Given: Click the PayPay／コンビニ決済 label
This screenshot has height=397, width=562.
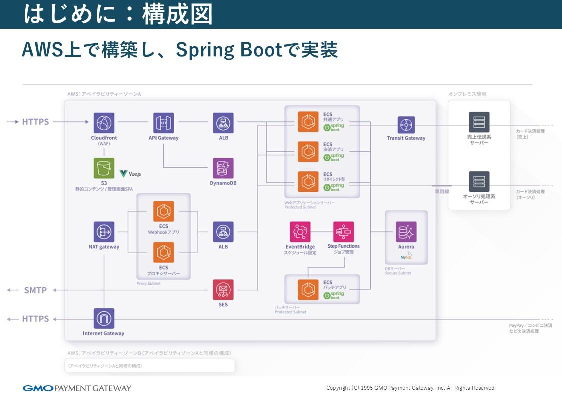Looking at the screenshot, I should (531, 328).
